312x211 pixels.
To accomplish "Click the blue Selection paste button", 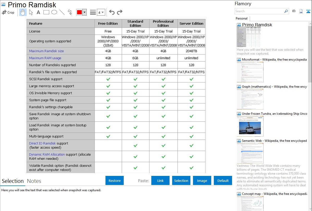I will 181,180.
